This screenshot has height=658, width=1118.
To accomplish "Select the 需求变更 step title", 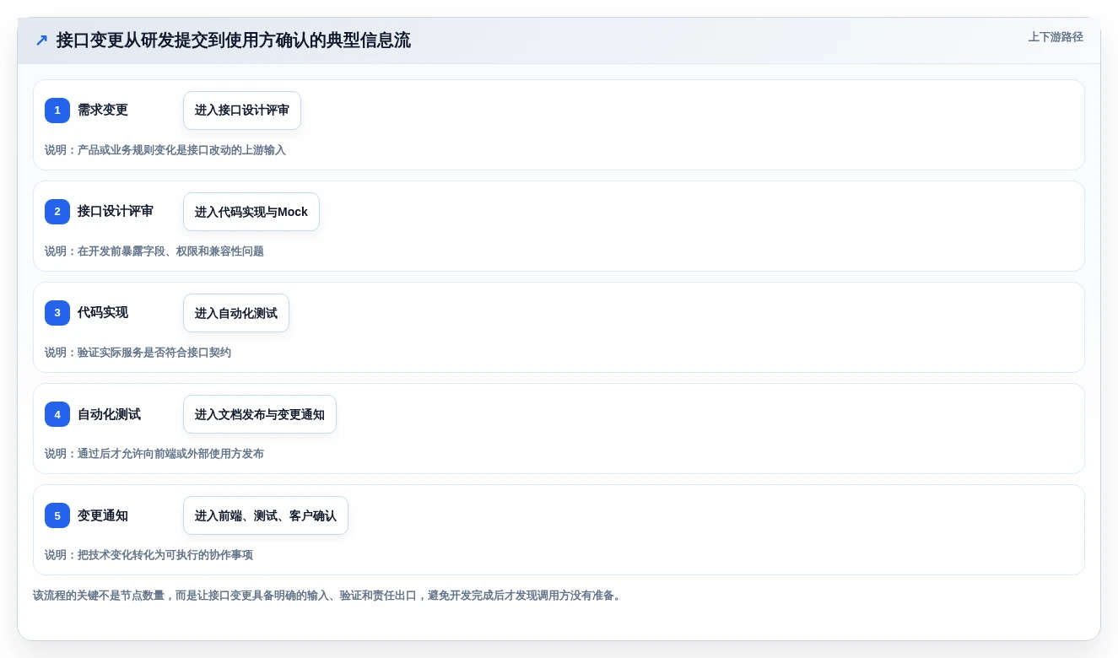I will [103, 111].
